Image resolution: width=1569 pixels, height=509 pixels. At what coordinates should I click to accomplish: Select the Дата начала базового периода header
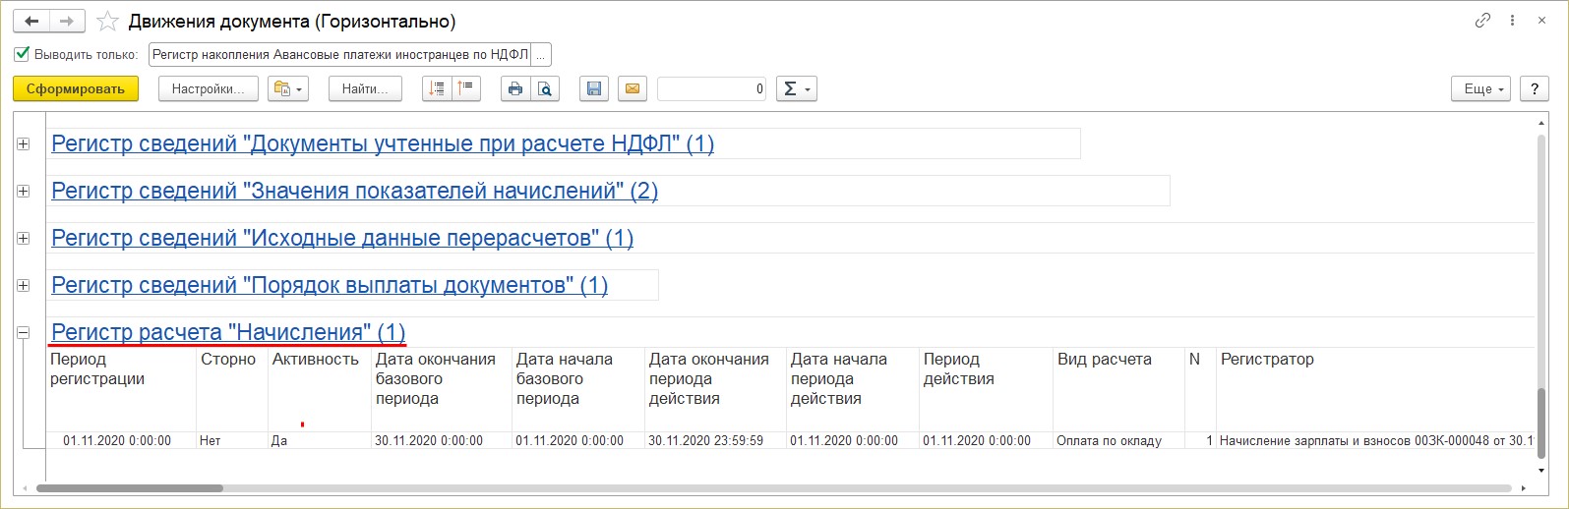(578, 389)
